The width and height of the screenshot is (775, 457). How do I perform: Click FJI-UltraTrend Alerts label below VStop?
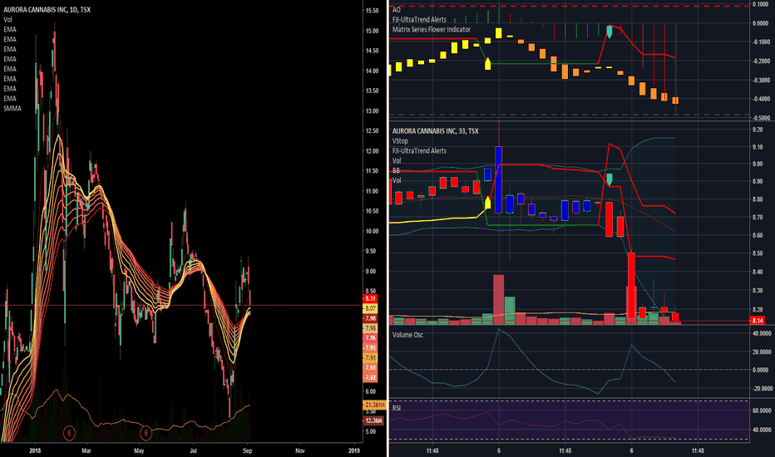(419, 150)
